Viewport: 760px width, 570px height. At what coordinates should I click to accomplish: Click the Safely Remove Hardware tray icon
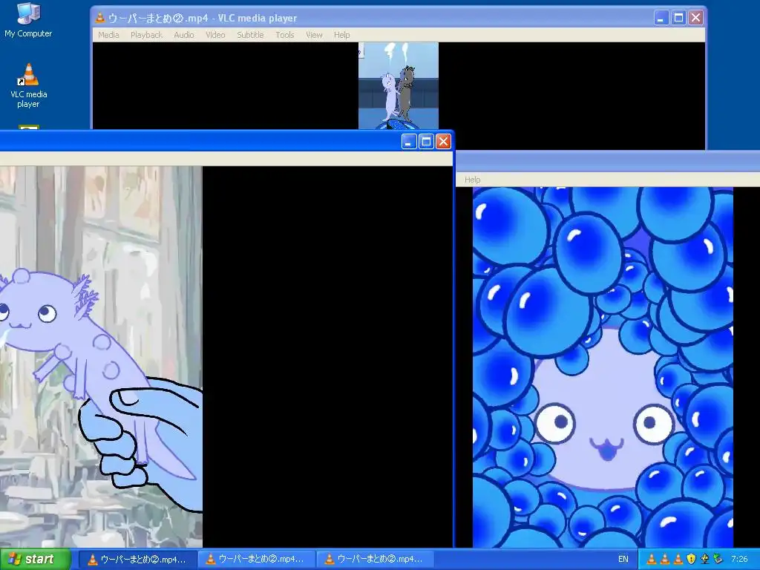coord(718,560)
